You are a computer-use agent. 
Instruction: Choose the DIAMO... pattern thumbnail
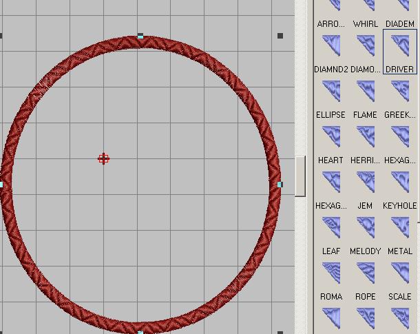[x=366, y=45]
